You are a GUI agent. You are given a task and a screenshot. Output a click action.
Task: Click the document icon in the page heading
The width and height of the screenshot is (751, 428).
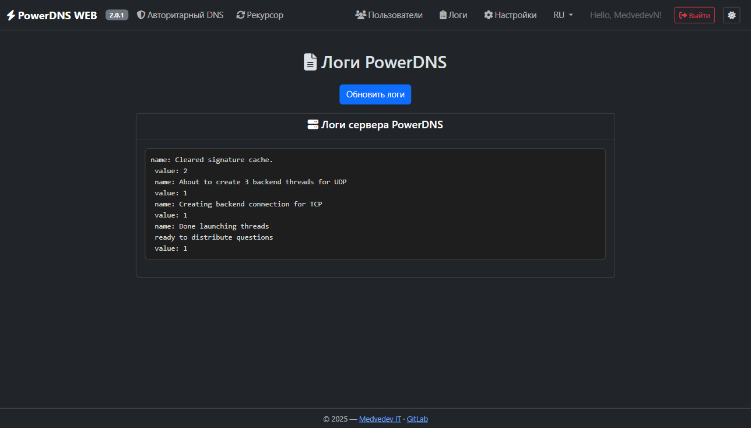click(x=310, y=62)
